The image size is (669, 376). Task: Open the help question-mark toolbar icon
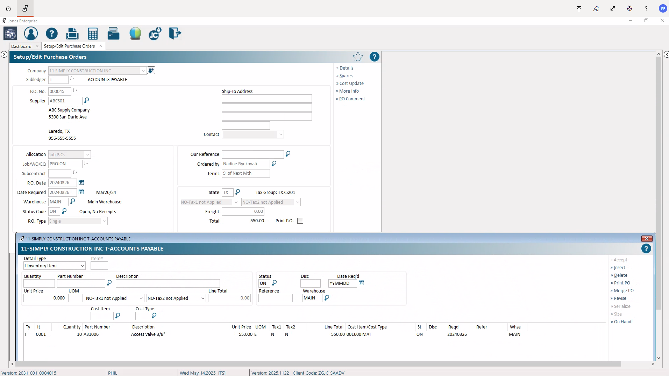[51, 34]
